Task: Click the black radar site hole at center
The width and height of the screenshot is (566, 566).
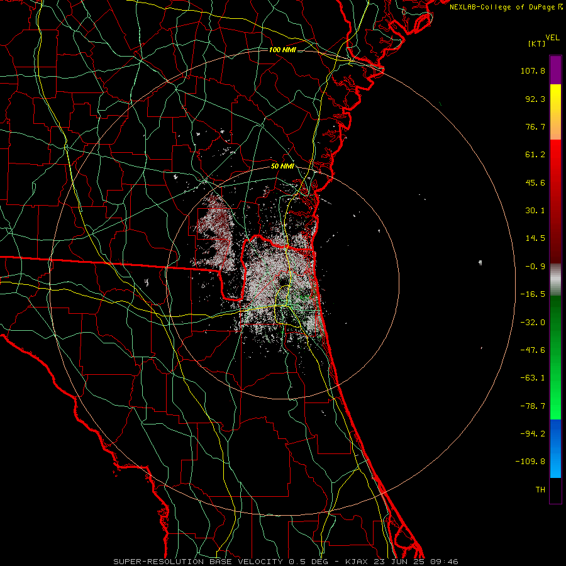Action: tap(282, 281)
